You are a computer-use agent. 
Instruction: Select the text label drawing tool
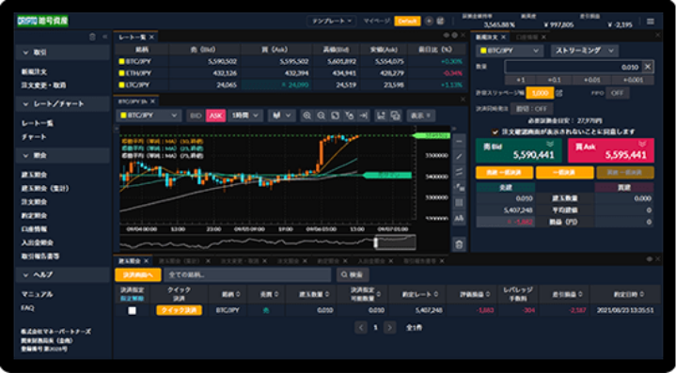point(459,218)
